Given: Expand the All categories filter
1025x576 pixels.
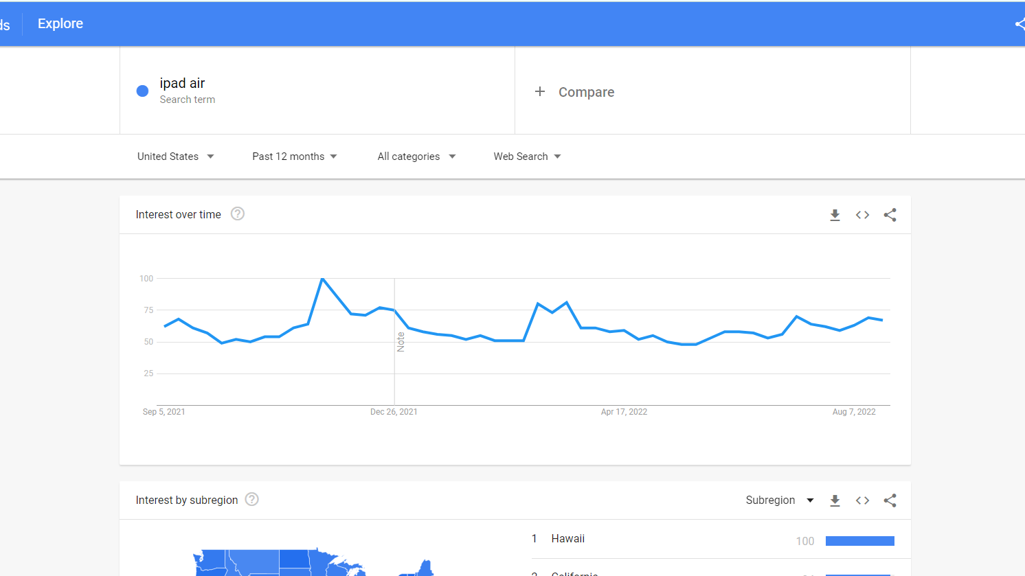Looking at the screenshot, I should 416,157.
